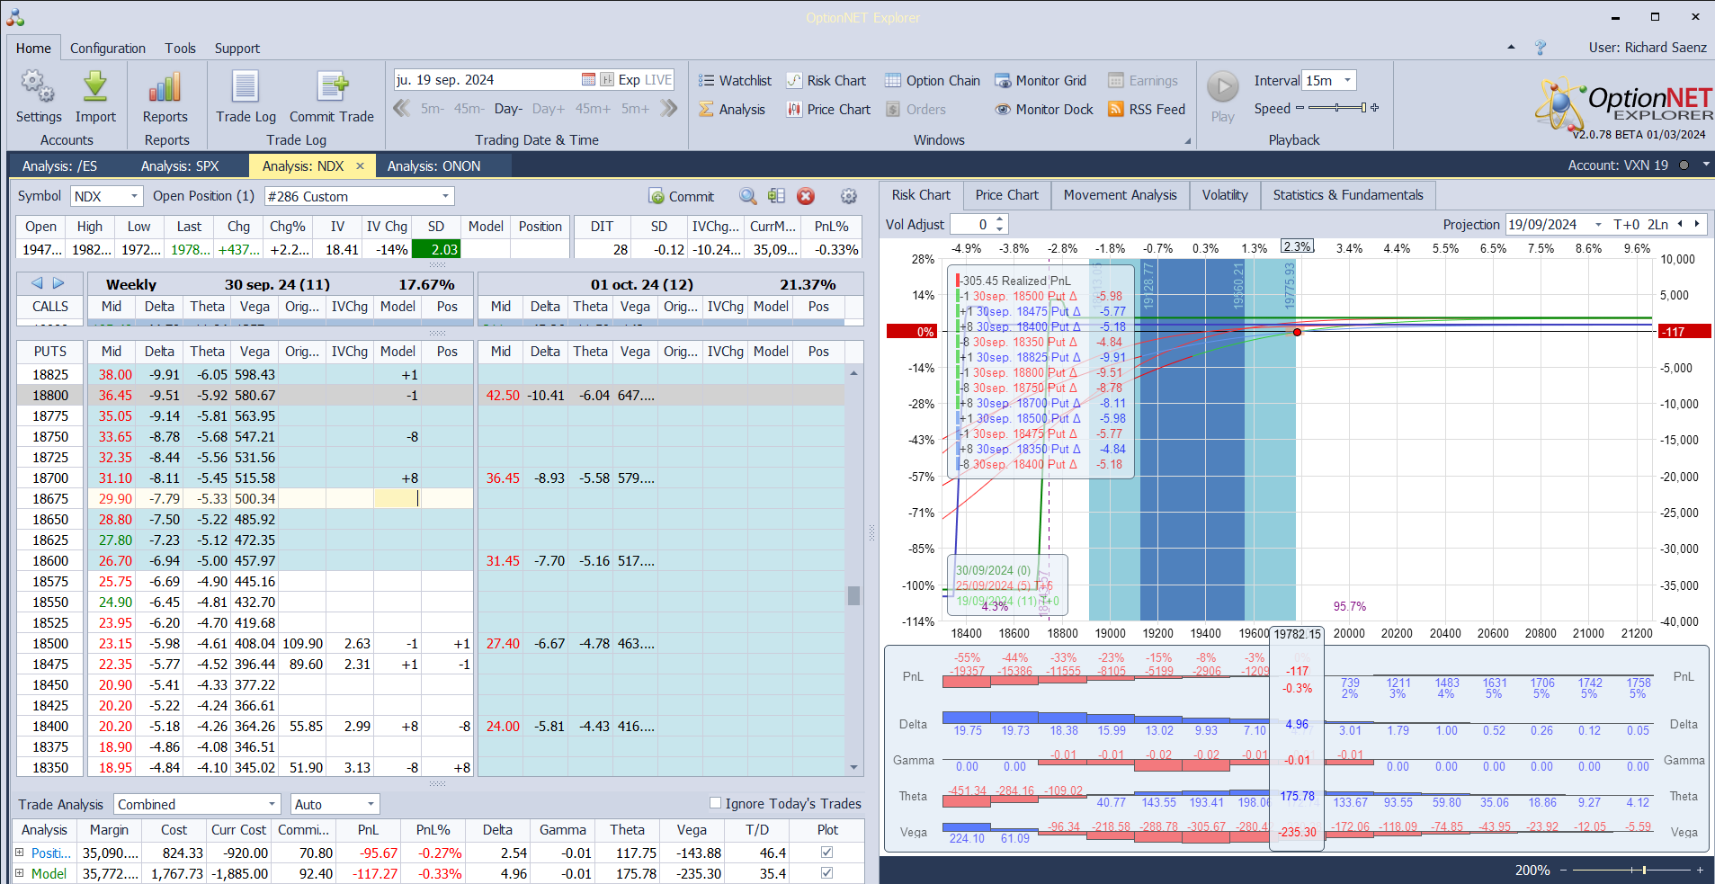1715x884 pixels.
Task: Open the Monitor Grid window
Action: pyautogui.click(x=1041, y=80)
